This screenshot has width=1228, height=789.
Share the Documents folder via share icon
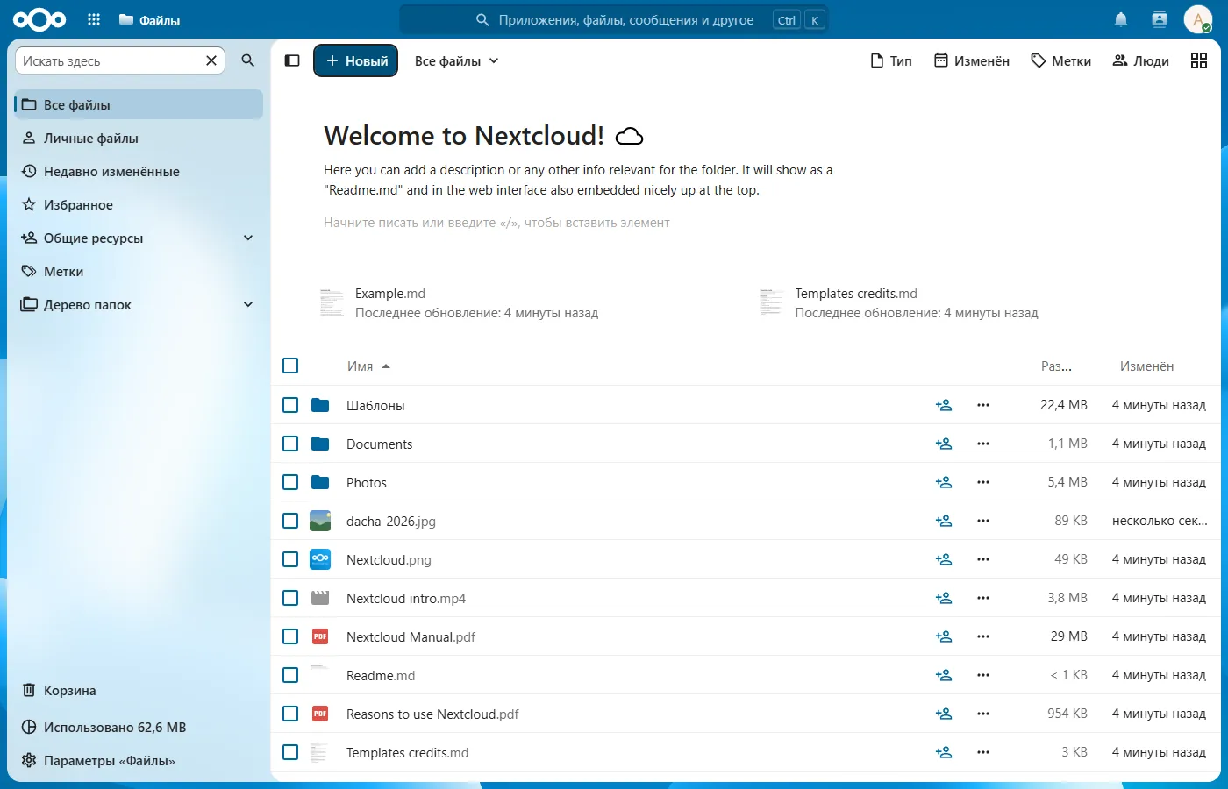point(944,444)
